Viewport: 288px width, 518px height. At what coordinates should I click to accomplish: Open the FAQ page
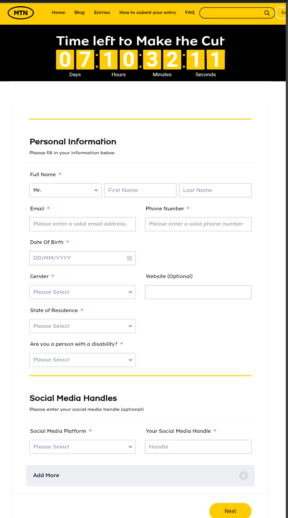coord(190,13)
